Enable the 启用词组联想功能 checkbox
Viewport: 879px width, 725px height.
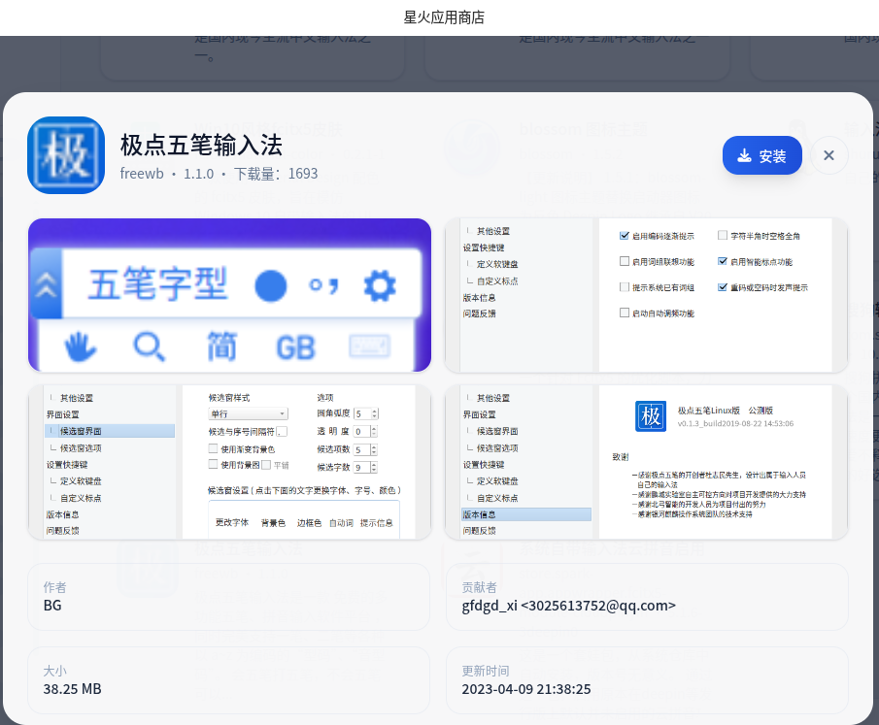coord(625,259)
